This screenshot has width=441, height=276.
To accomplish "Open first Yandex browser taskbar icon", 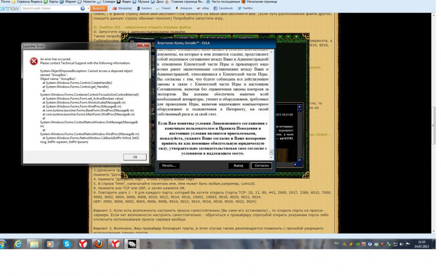I will tap(83, 244).
